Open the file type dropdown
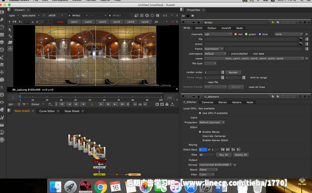The width and height of the screenshot is (312, 193). click(x=210, y=64)
